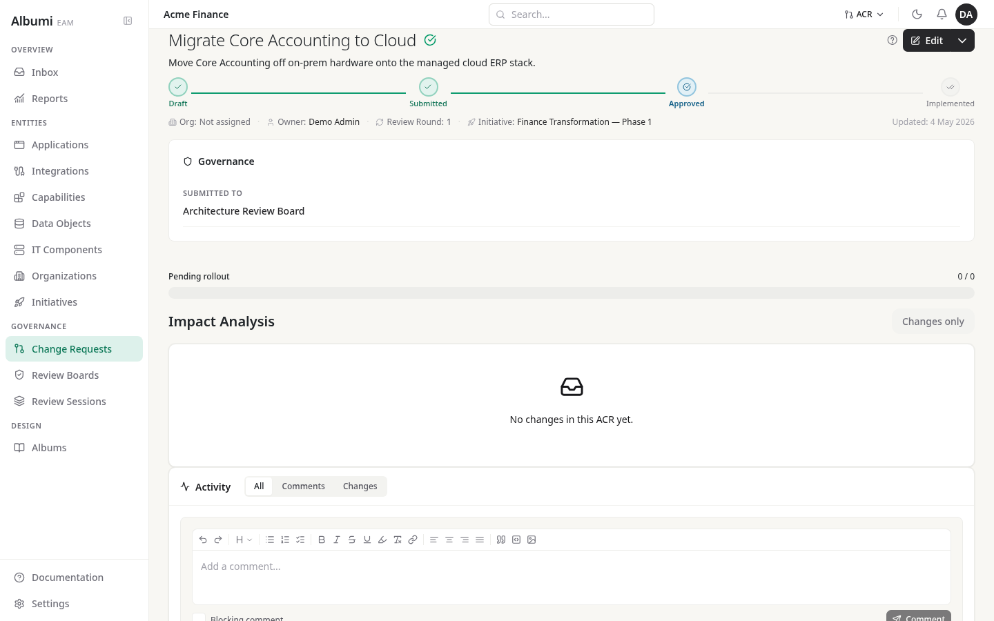The height and width of the screenshot is (621, 994).
Task: Open the DA user avatar menu
Action: tap(966, 14)
